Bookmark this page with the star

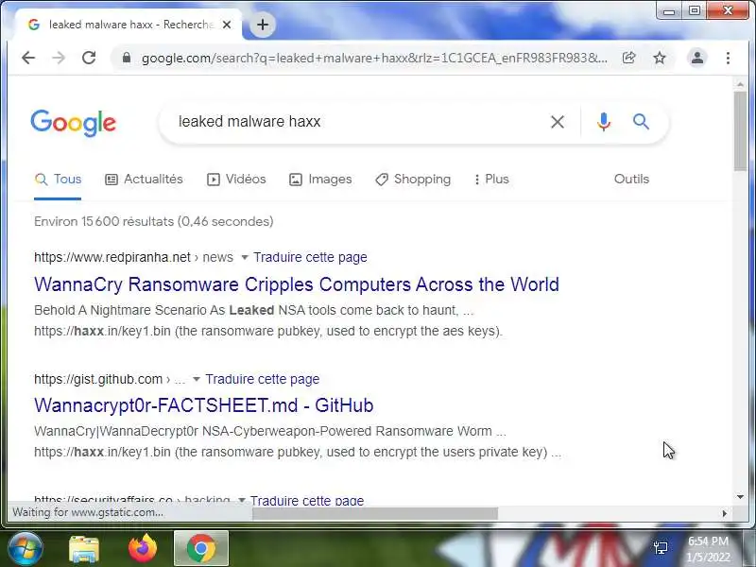coord(659,58)
